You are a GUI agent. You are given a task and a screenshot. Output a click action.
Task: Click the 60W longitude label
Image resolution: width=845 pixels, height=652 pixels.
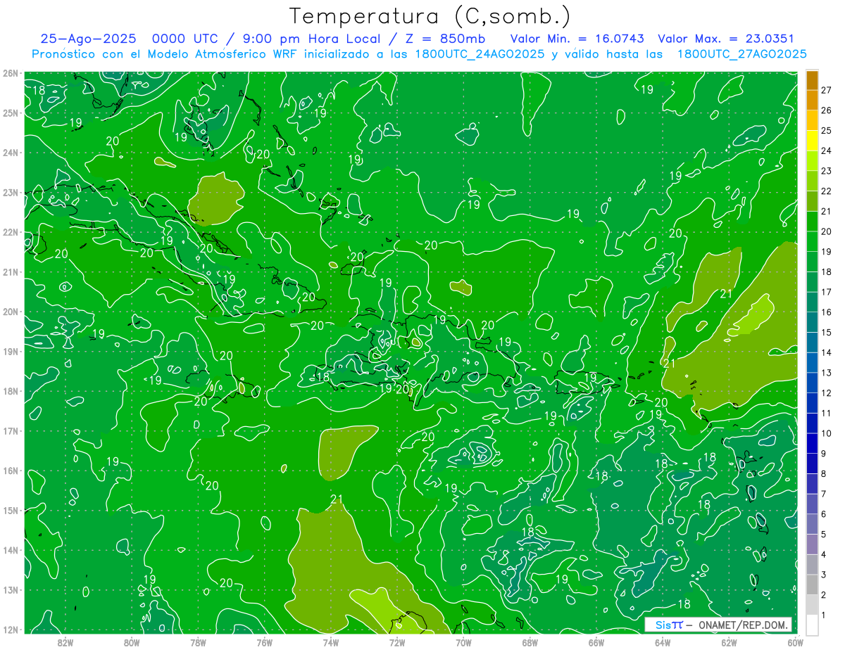795,642
